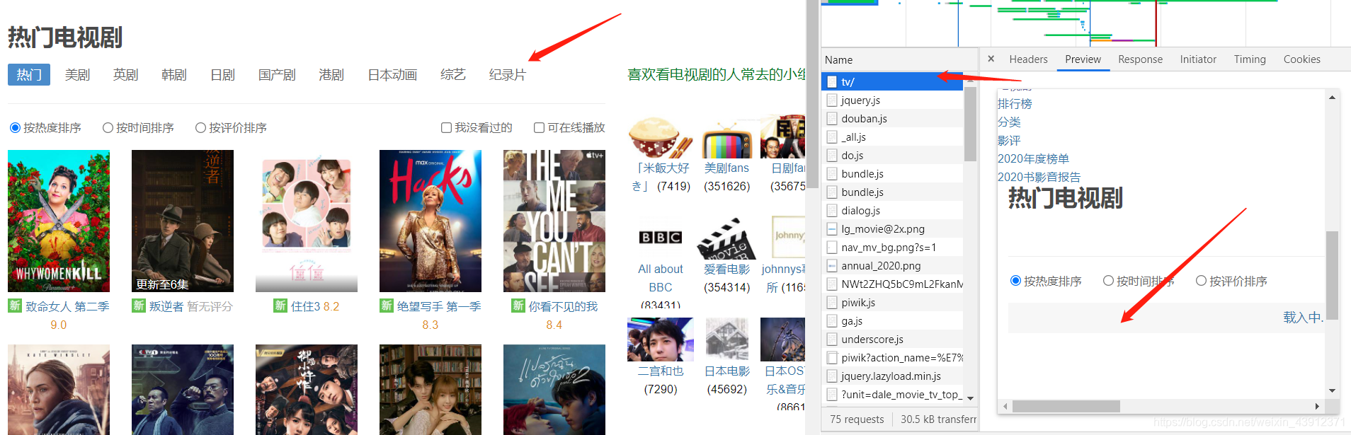This screenshot has height=435, width=1351.
Task: Open the 二宫和也 group avatar
Action: 661,340
